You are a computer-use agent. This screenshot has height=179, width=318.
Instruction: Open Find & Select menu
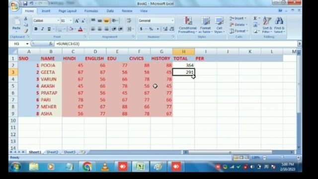[279, 25]
